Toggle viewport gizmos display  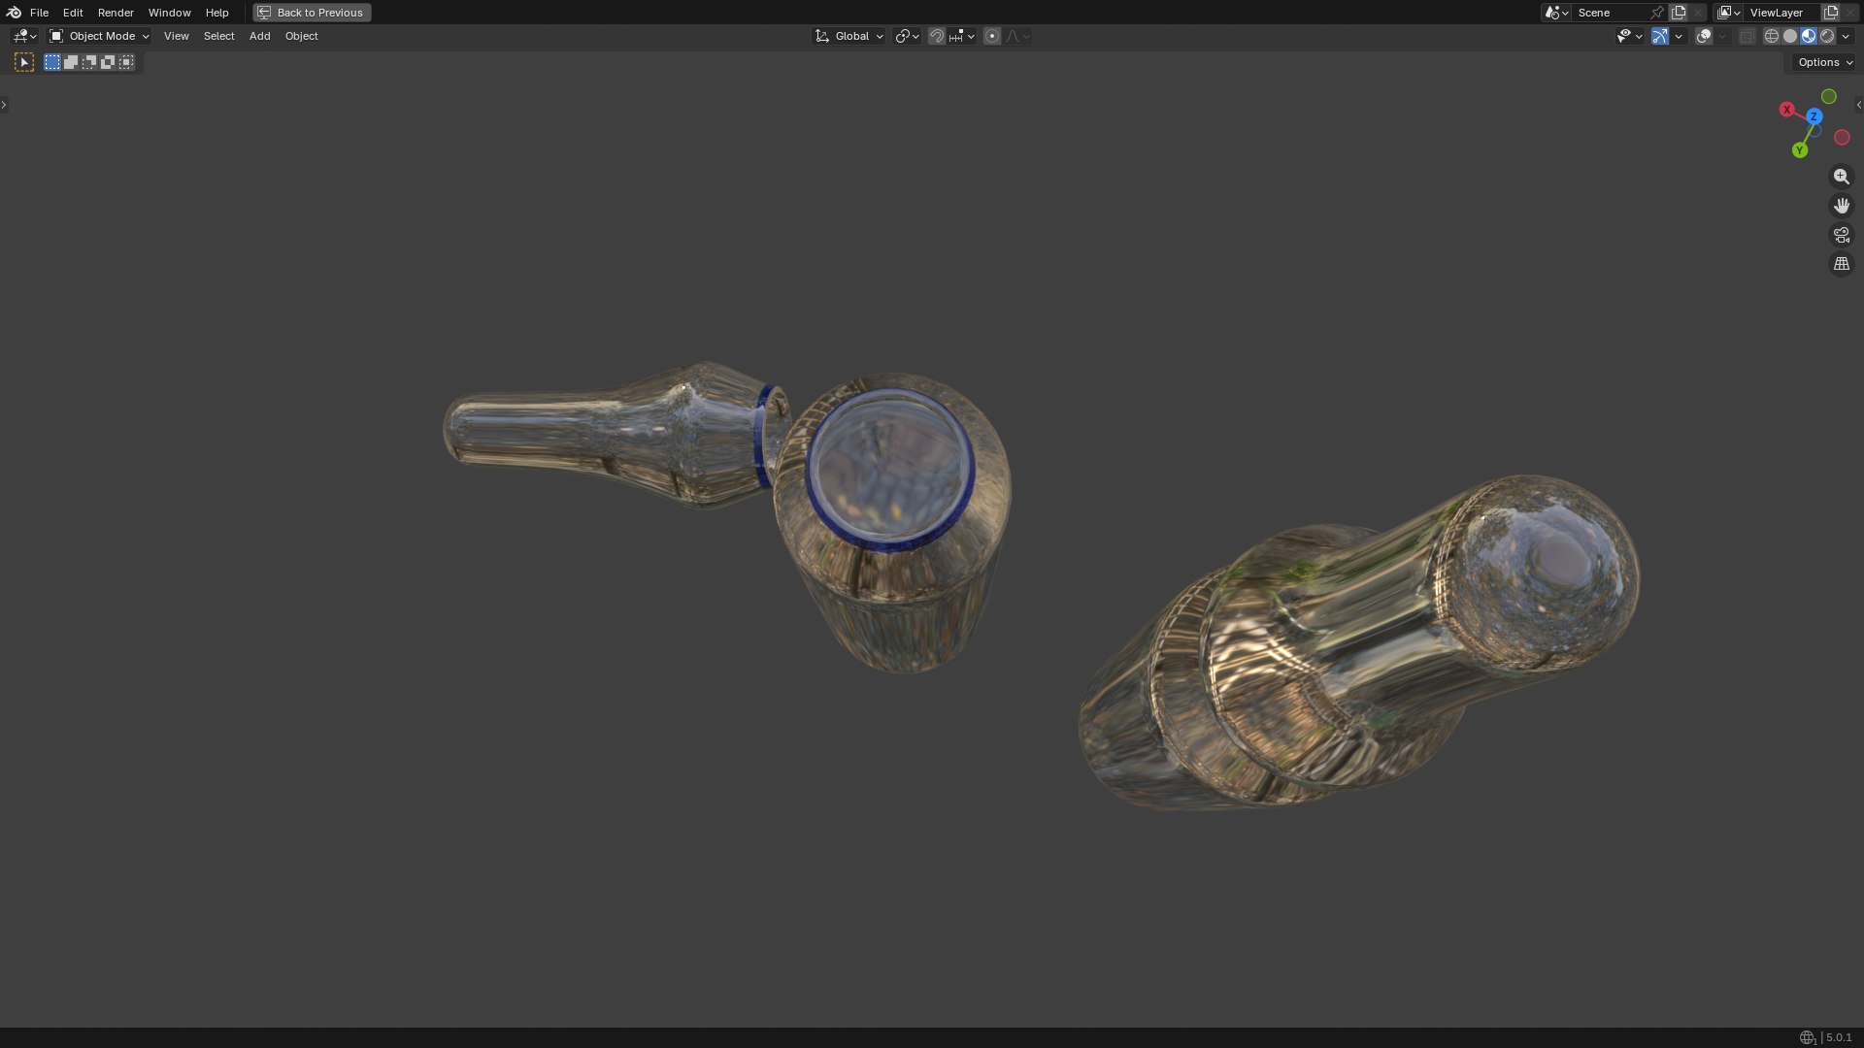click(1659, 36)
